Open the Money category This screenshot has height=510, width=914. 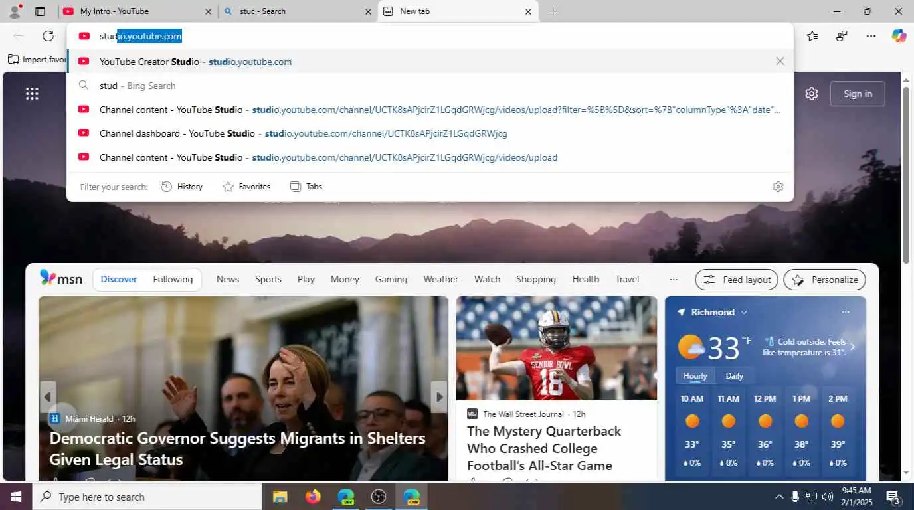(345, 279)
